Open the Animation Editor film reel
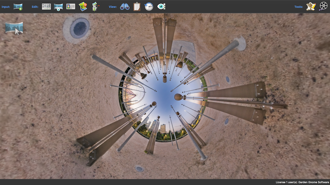This screenshot has height=185, width=330. point(323,6)
